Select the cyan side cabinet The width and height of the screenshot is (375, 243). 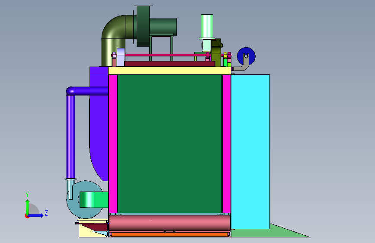(250, 152)
